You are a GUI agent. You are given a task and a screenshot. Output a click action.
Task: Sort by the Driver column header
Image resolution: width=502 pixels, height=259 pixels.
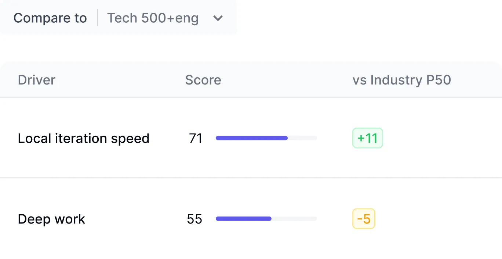(x=36, y=80)
